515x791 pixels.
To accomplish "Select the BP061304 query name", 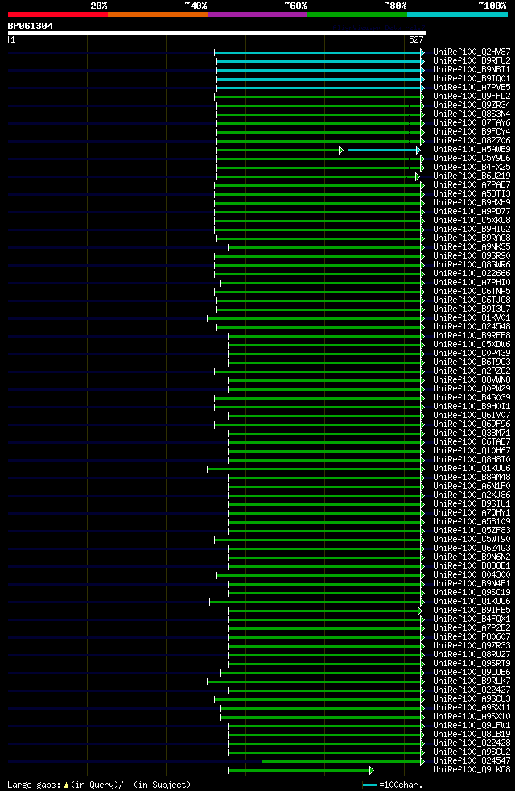I will (31, 26).
